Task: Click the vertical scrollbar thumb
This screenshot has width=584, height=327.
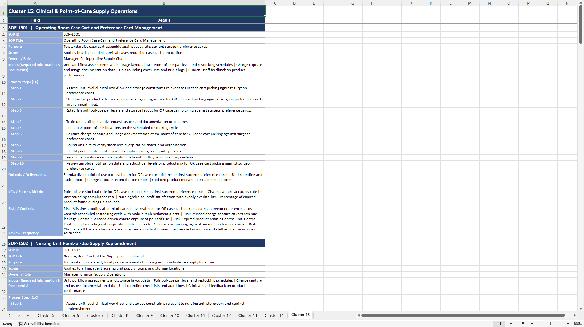Action: coord(581,24)
